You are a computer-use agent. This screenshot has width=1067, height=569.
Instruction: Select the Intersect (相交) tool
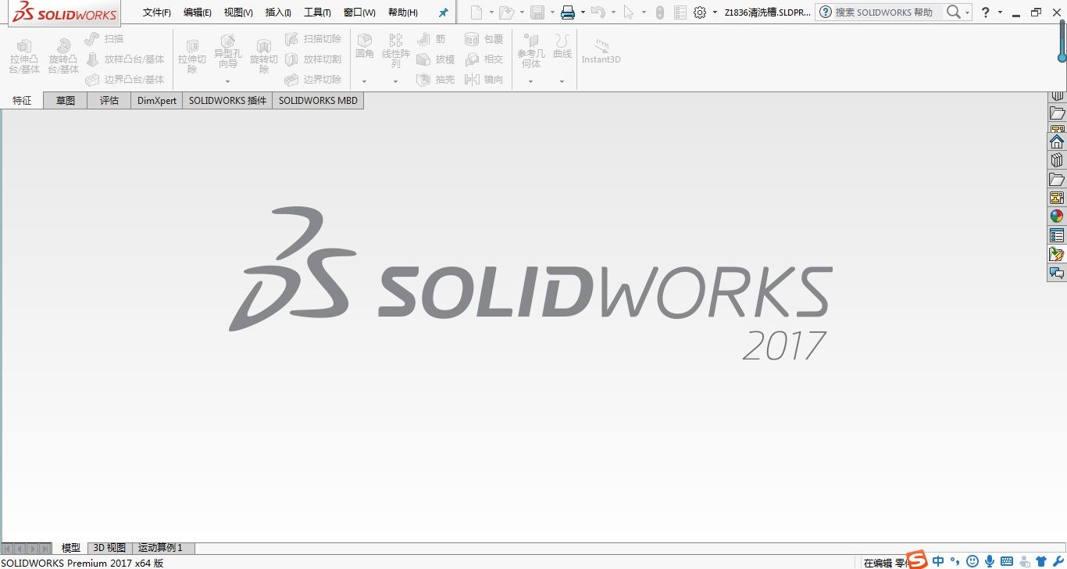click(x=484, y=59)
